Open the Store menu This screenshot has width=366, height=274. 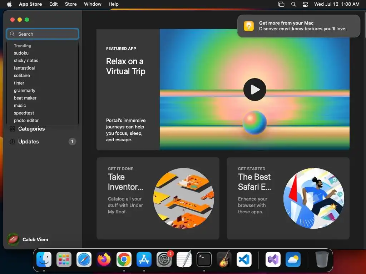[x=71, y=4]
